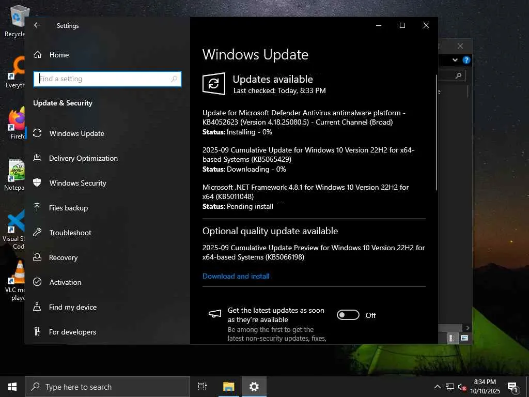
Task: Click the network icon in system tray
Action: [450, 387]
